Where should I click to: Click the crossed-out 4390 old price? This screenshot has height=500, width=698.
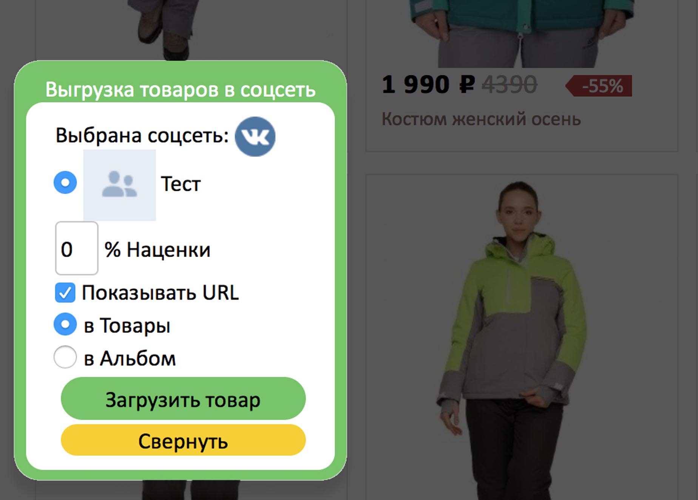[510, 84]
